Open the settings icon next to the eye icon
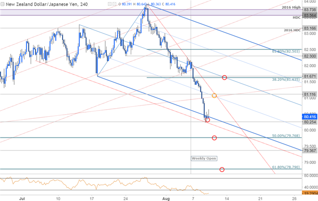The height and width of the screenshot is (201, 318). tap(114, 4)
